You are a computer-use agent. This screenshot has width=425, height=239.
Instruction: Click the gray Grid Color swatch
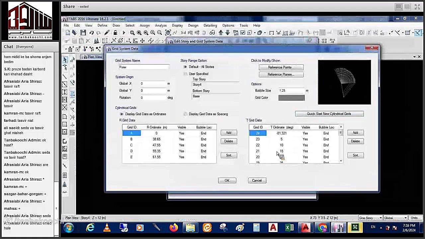coord(291,98)
